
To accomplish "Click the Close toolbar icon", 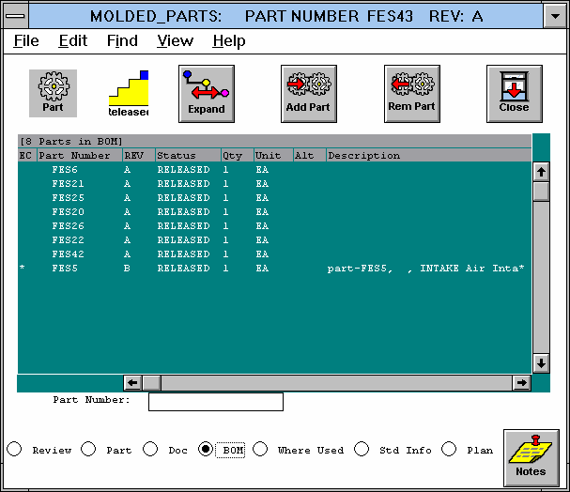I will coord(514,92).
